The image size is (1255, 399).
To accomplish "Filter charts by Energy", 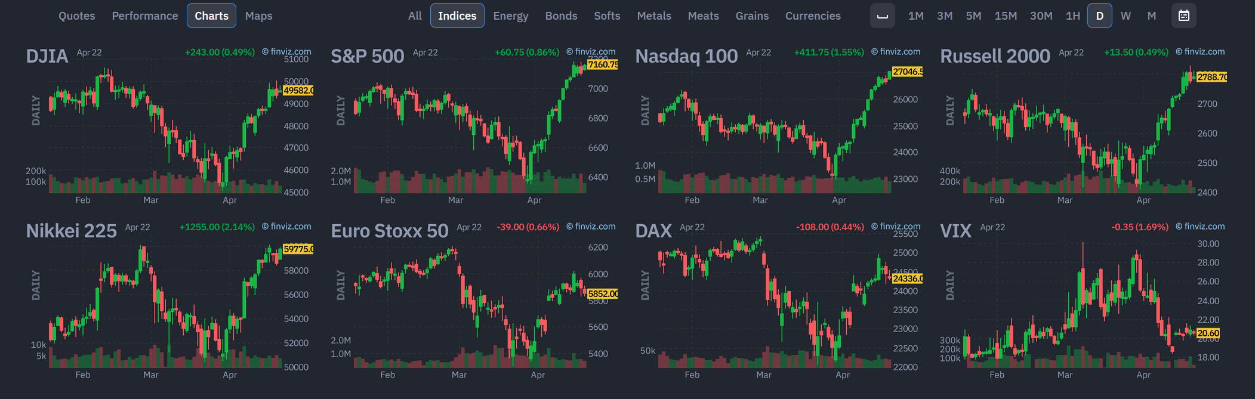I will pos(511,16).
